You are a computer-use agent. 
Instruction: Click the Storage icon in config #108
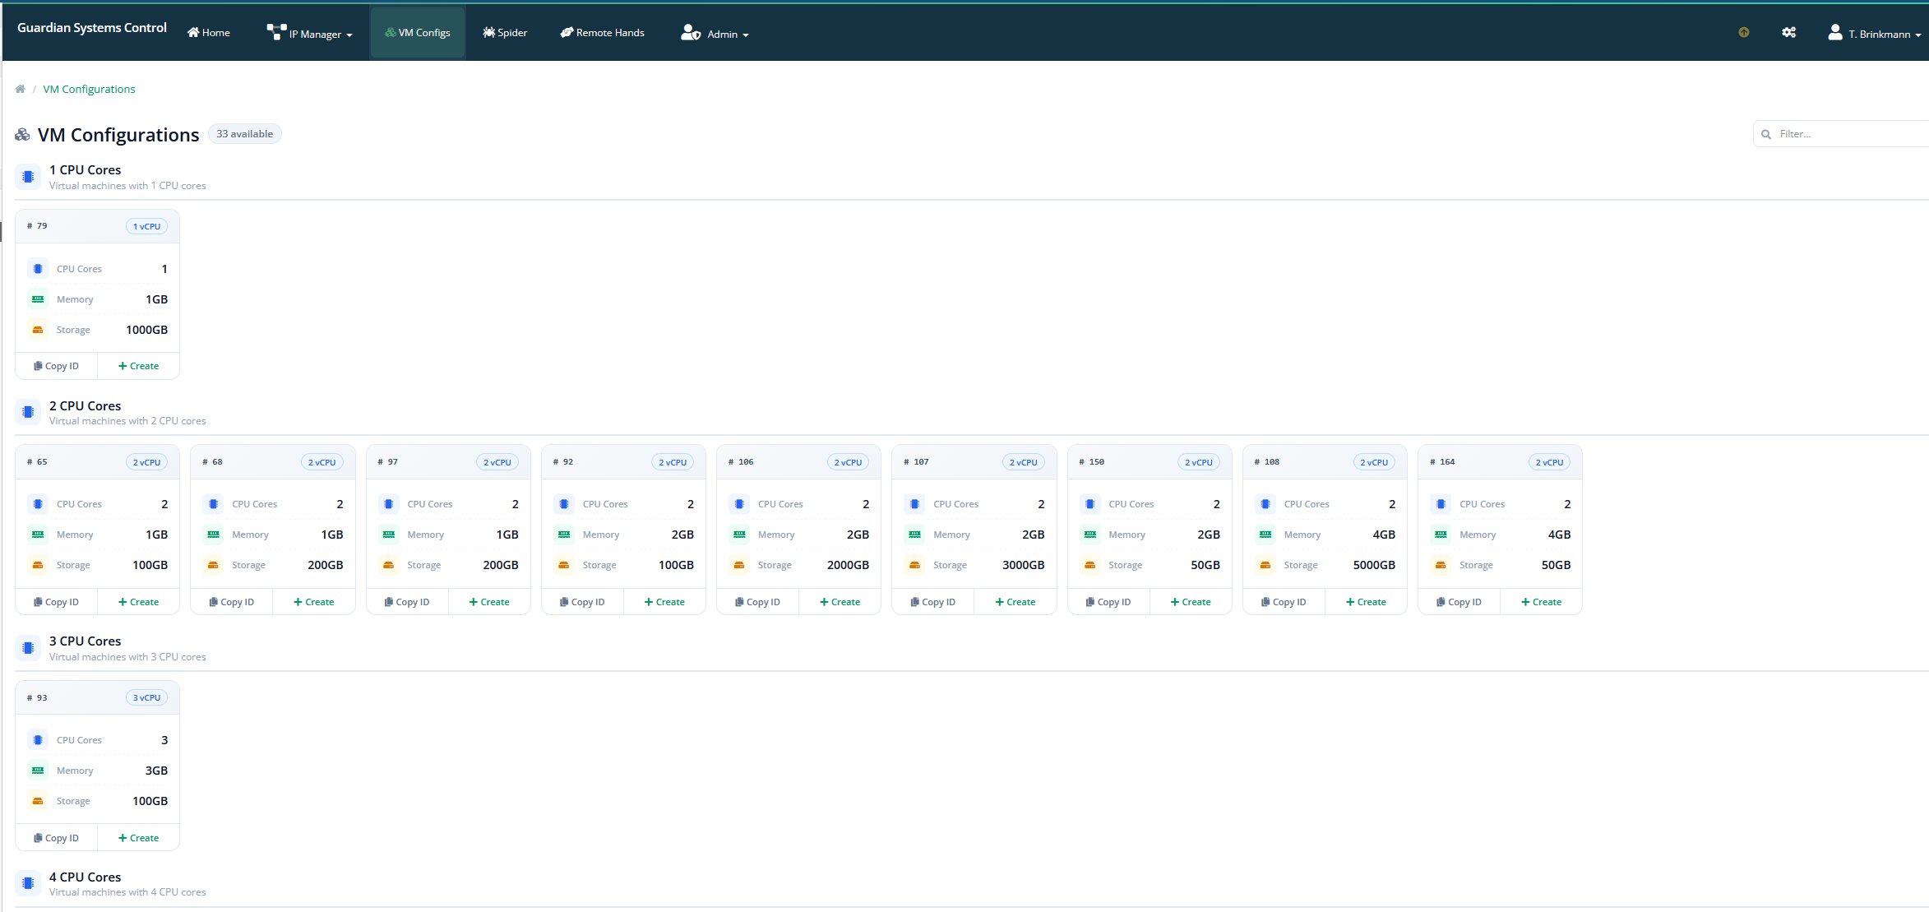pos(1265,565)
